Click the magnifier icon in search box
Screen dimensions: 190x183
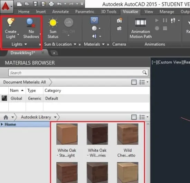click(x=144, y=72)
